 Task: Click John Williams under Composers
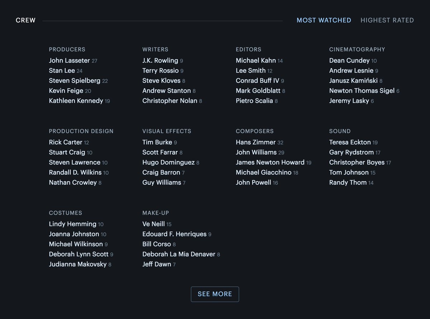click(x=256, y=152)
